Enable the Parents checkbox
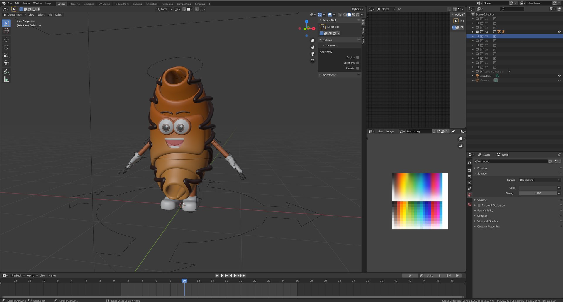The width and height of the screenshot is (563, 302). click(357, 68)
